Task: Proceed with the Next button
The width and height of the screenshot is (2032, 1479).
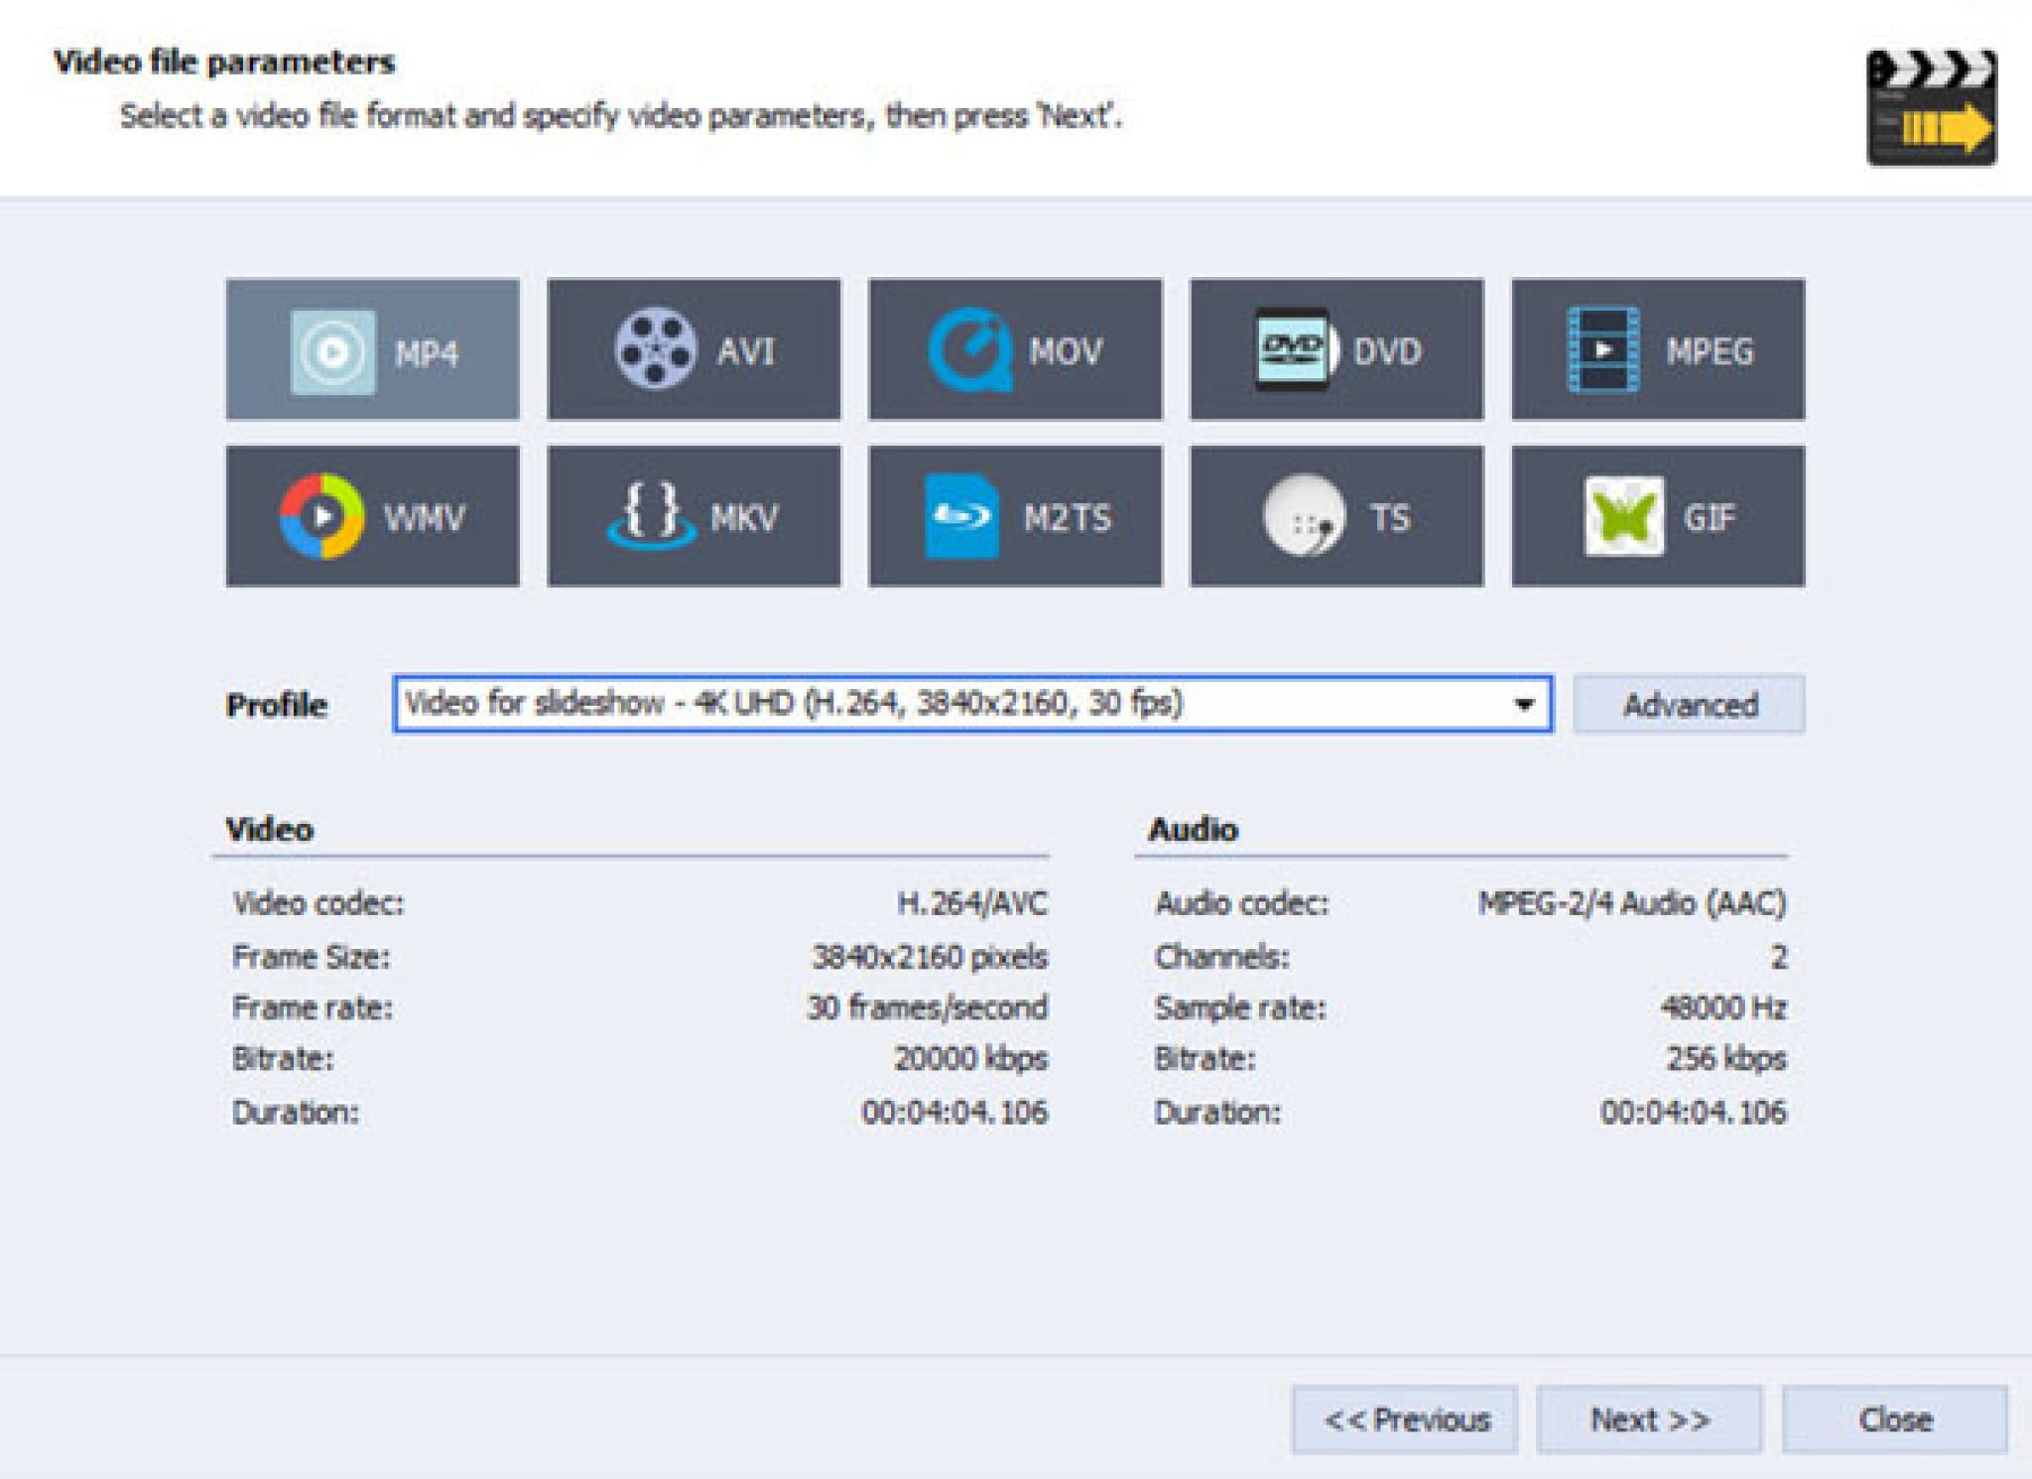Action: [1649, 1419]
